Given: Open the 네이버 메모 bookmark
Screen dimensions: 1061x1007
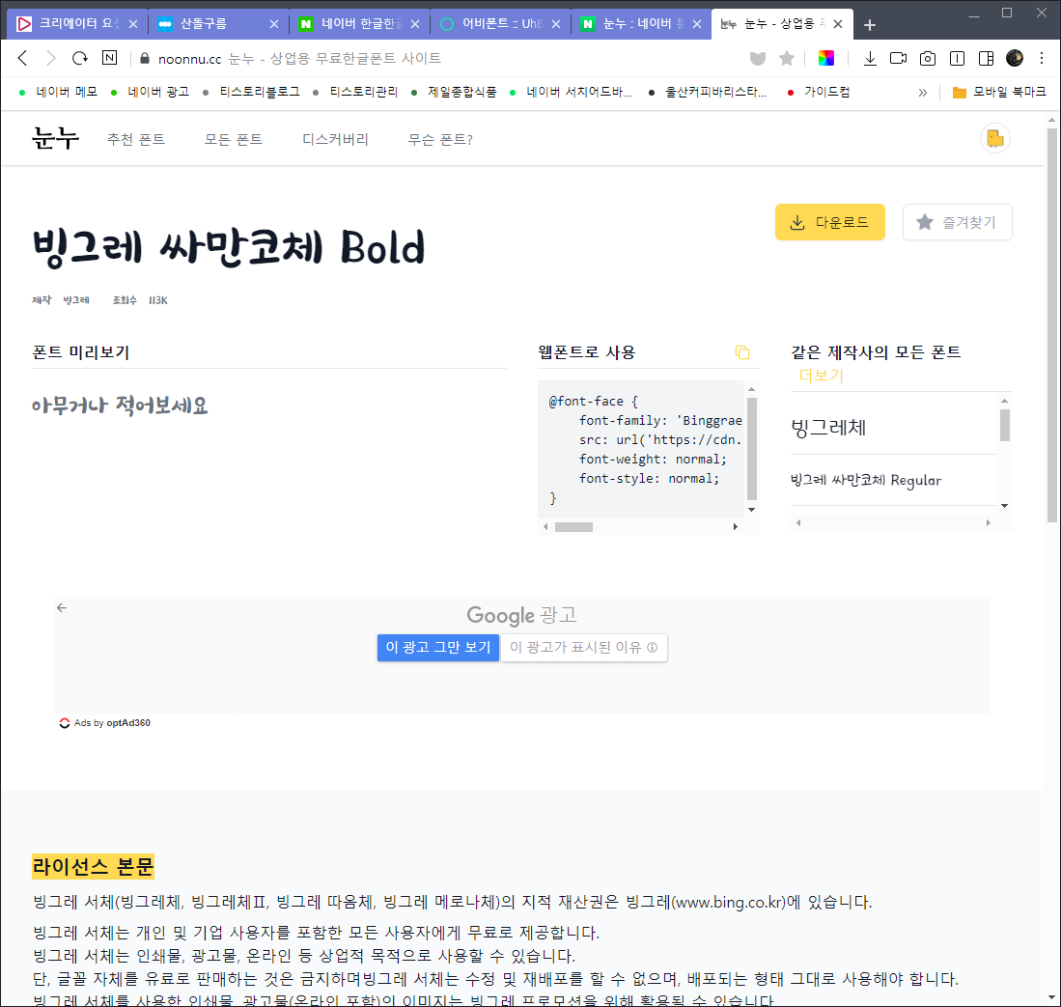Looking at the screenshot, I should pyautogui.click(x=59, y=92).
